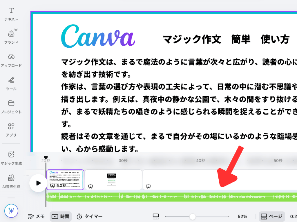Image resolution: width=297 pixels, height=222 pixels.
Task: Click the 30秒 mark on timeline ruler
Action: [123, 160]
